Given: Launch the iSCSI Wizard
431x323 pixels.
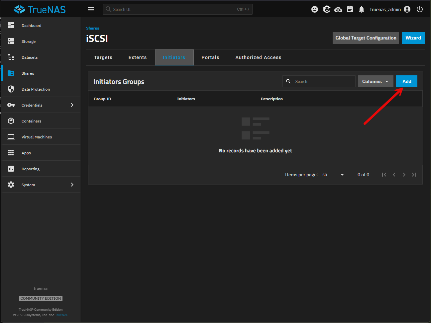Looking at the screenshot, I should (x=413, y=38).
